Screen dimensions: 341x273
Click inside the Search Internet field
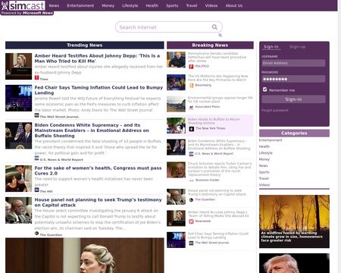[164, 27]
